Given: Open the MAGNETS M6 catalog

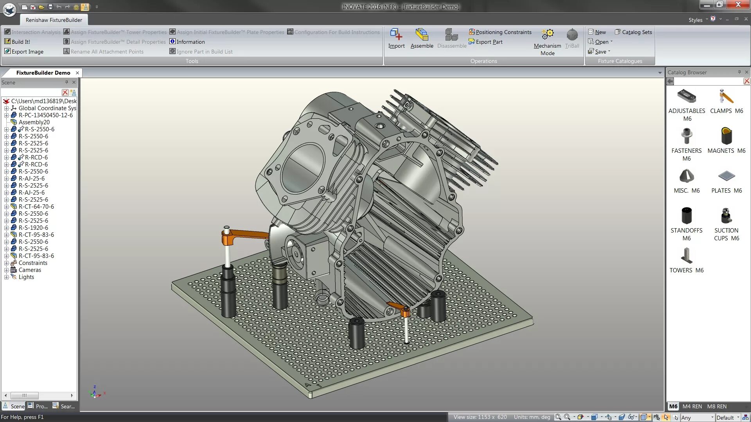Looking at the screenshot, I should [726, 136].
